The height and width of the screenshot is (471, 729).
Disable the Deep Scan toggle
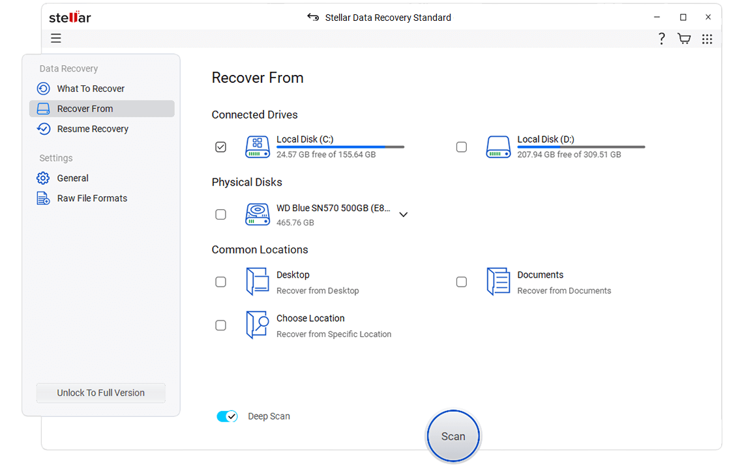227,416
